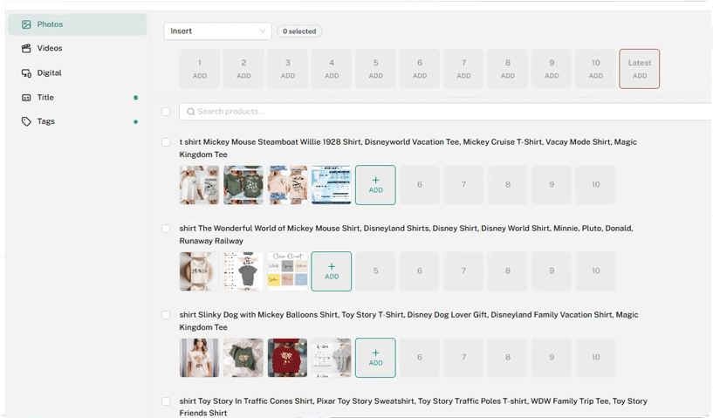Click empty slot 10 in Steamboat Willie row

pyautogui.click(x=596, y=185)
